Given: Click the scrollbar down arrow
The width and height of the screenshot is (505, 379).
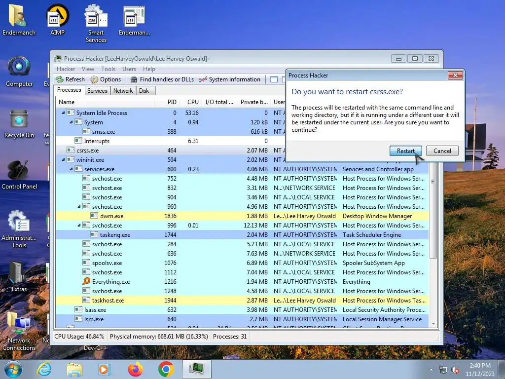Looking at the screenshot, I should [x=433, y=323].
